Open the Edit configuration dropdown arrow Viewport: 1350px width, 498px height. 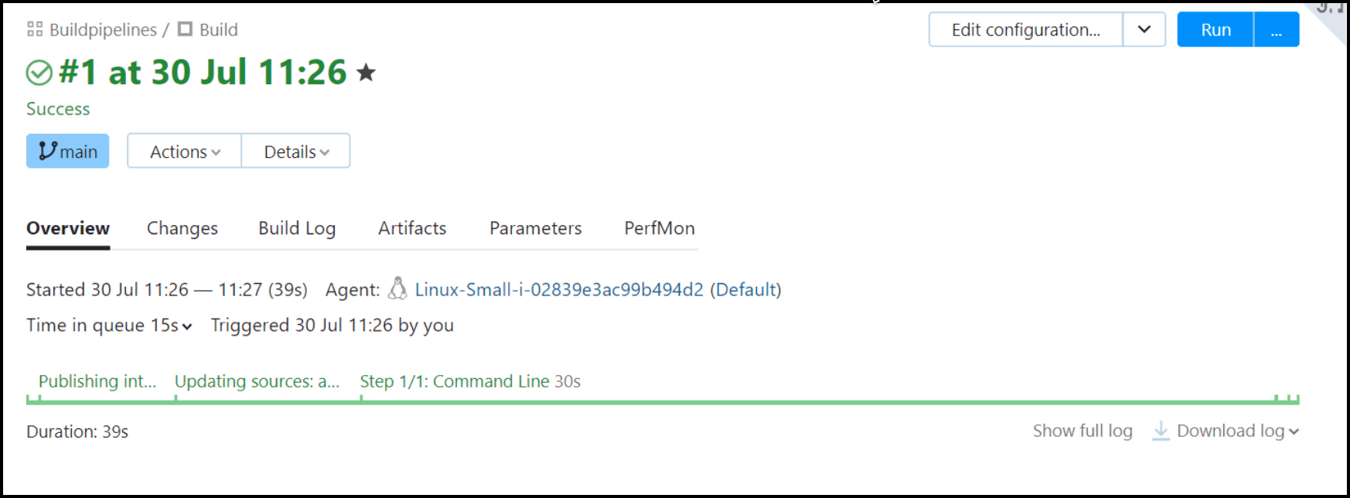[1144, 30]
